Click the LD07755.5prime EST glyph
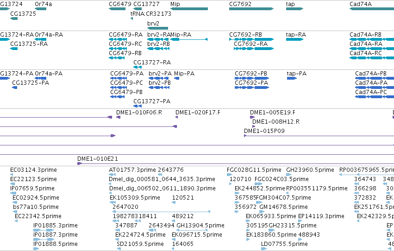394x251 pixels. tap(264, 249)
